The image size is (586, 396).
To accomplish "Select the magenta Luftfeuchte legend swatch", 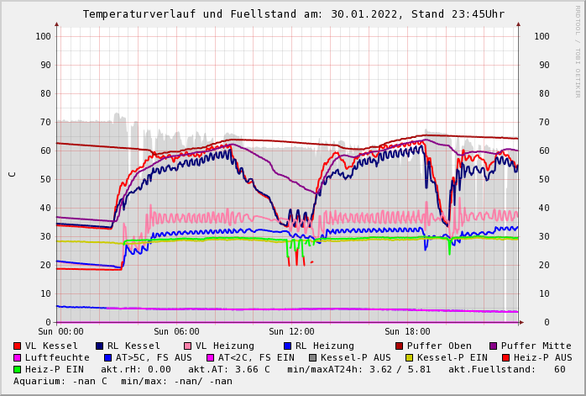I will pos(18,357).
